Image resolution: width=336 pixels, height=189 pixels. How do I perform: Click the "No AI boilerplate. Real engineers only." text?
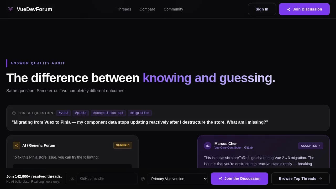click(33, 182)
